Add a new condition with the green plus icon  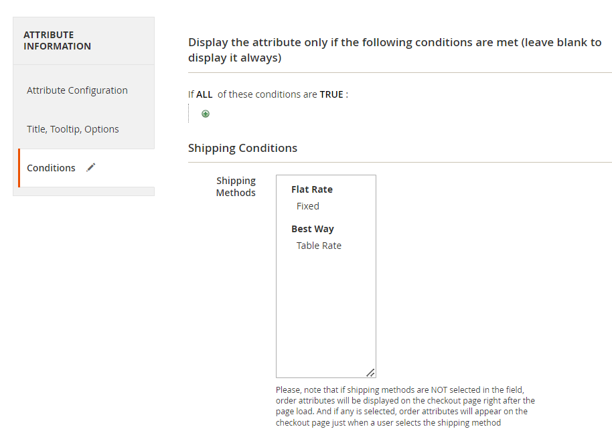(206, 114)
